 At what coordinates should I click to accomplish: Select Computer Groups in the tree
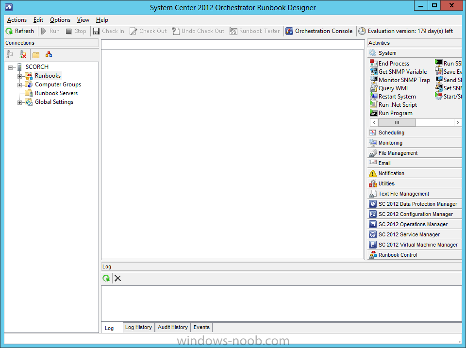pos(58,84)
